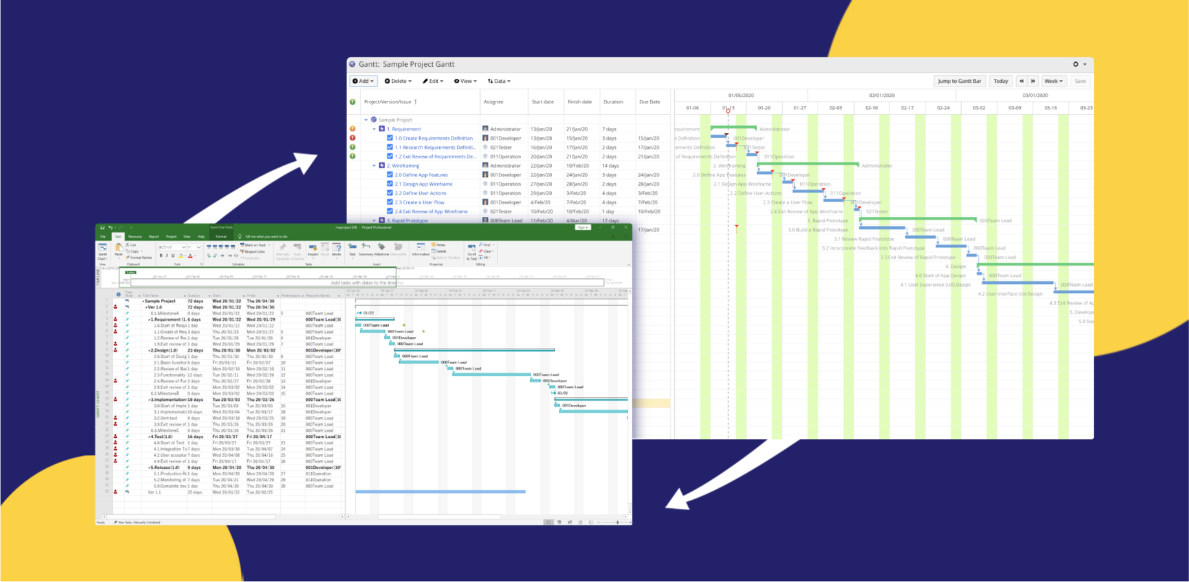The image size is (1189, 582).
Task: Toggle Italic in the Project Font group
Action: pyautogui.click(x=167, y=255)
